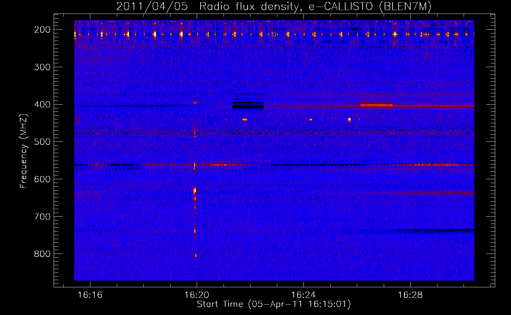Click the 800 frequency tick label
Viewport: 511px width, 315px height.
(x=42, y=254)
